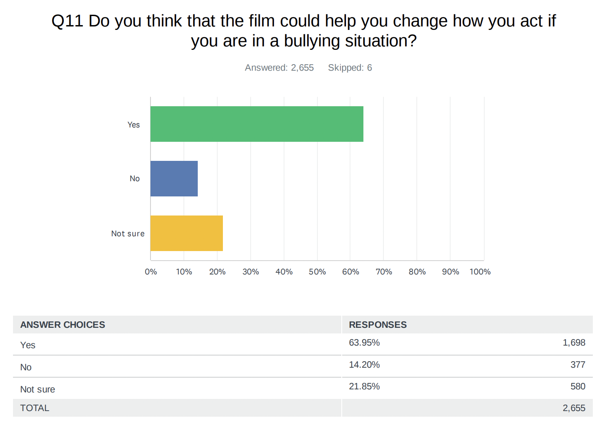Click the Q11 question title
The height and width of the screenshot is (431, 608).
coord(304,31)
